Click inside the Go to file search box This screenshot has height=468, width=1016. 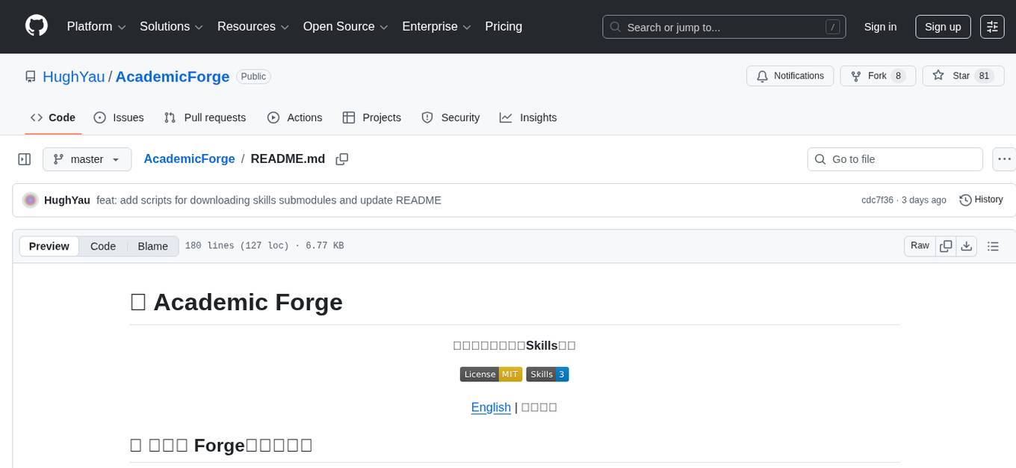click(894, 158)
